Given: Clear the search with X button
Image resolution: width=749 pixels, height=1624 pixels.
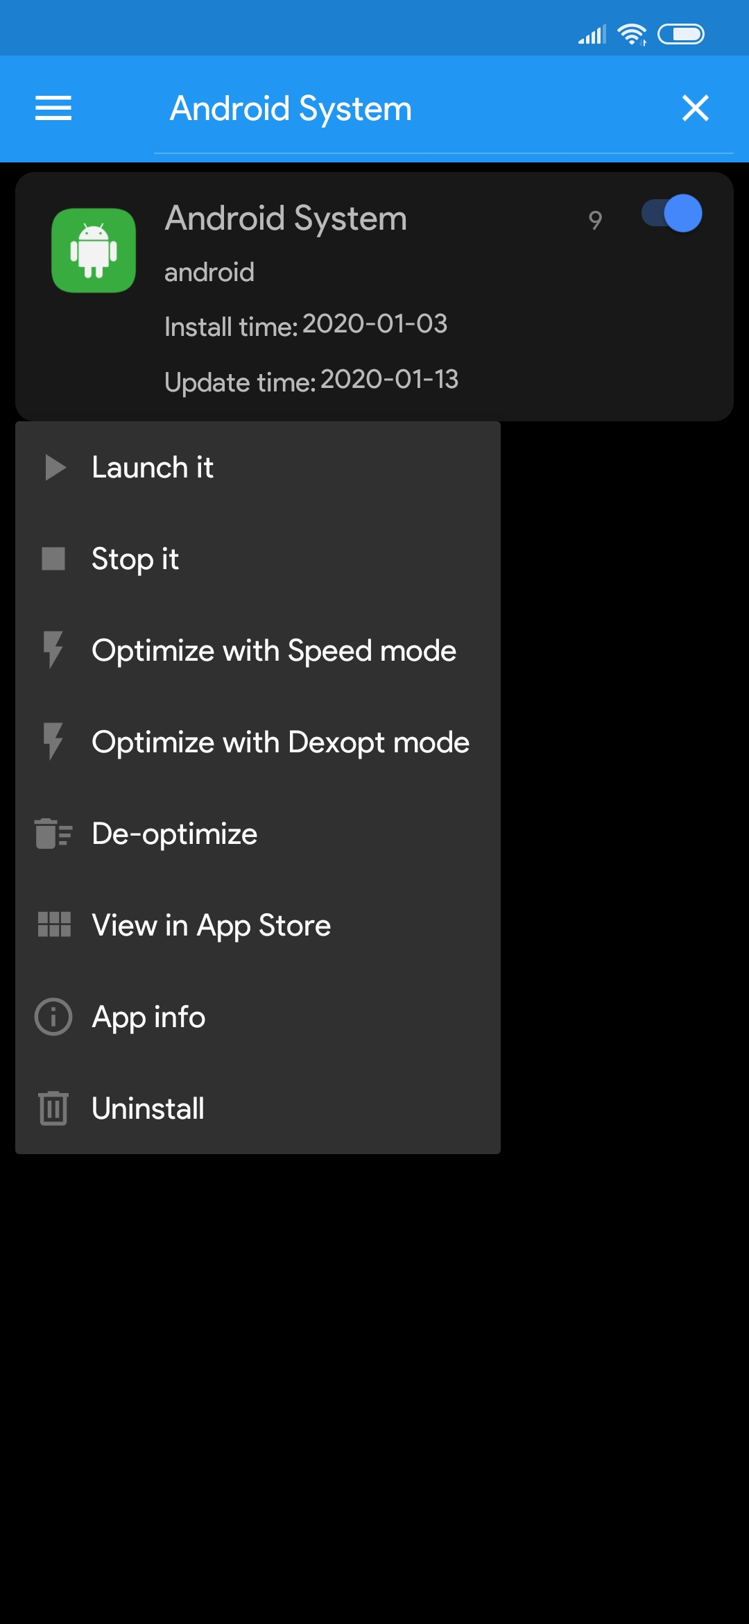Looking at the screenshot, I should 696,108.
